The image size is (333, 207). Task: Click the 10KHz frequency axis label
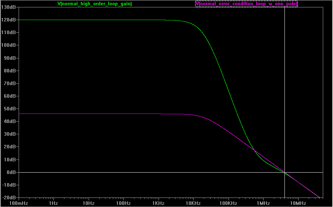[193, 203]
